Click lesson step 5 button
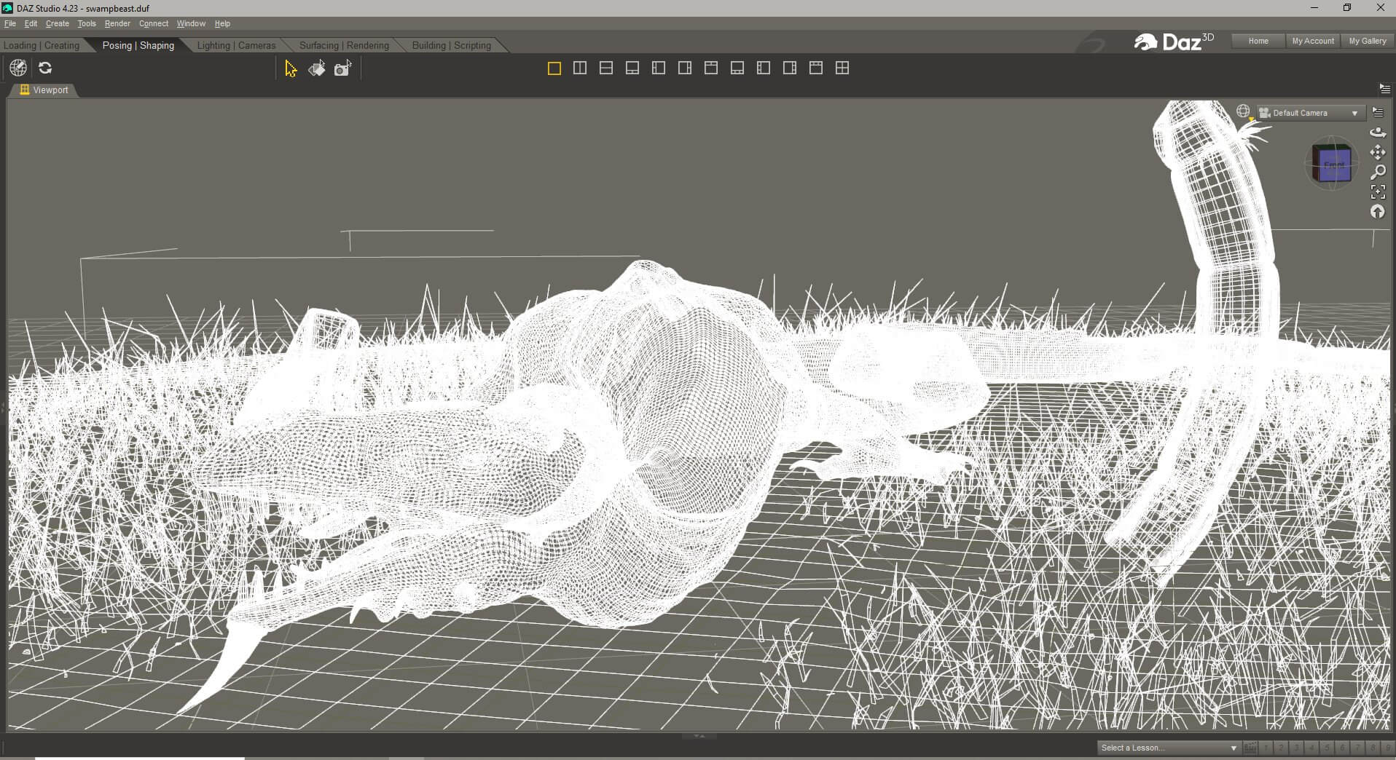The width and height of the screenshot is (1396, 760). (1328, 748)
